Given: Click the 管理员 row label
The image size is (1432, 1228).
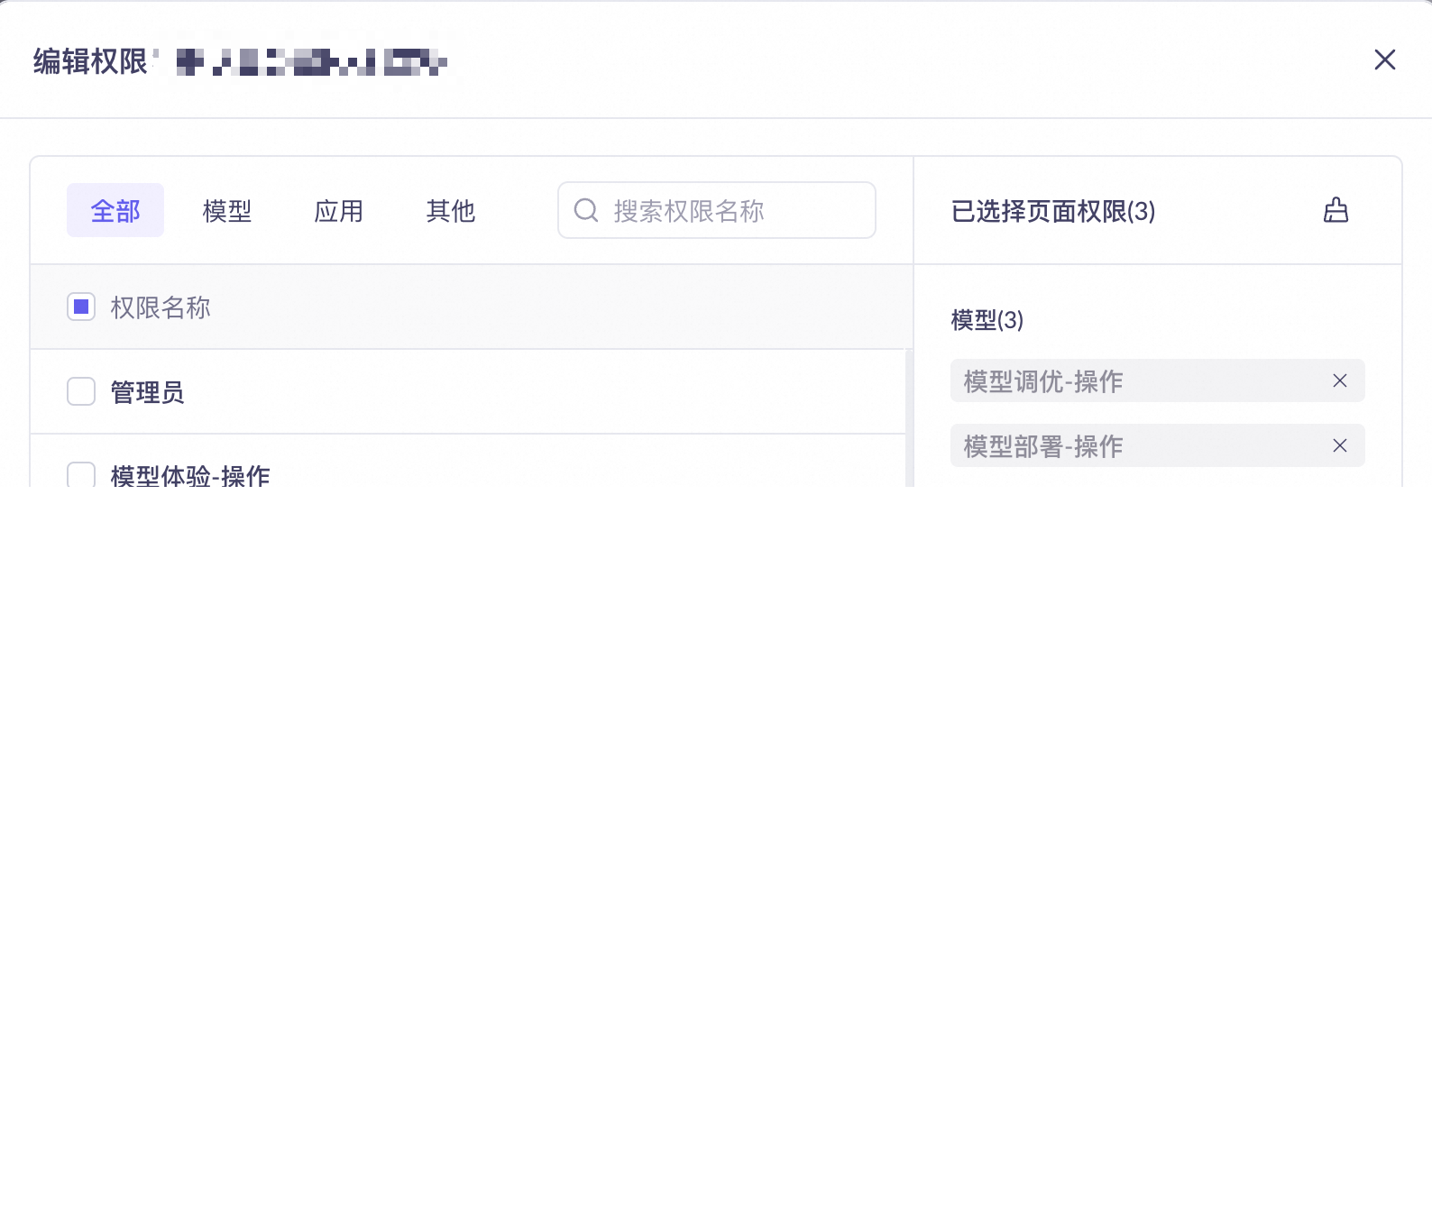Looking at the screenshot, I should click(x=147, y=392).
